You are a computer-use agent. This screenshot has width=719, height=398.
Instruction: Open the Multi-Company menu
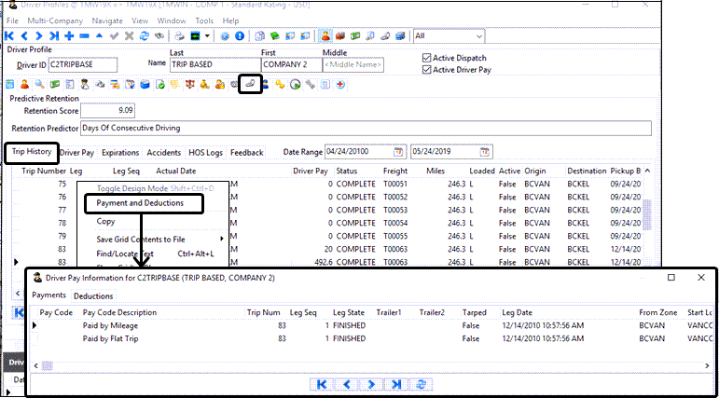pyautogui.click(x=53, y=20)
